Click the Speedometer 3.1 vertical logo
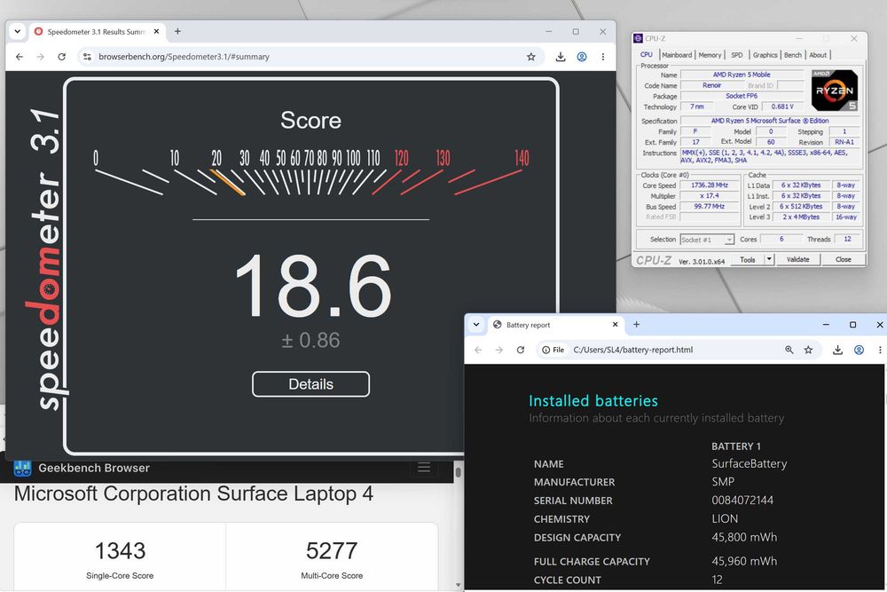Viewport: 887px width, 592px height. [x=45, y=257]
